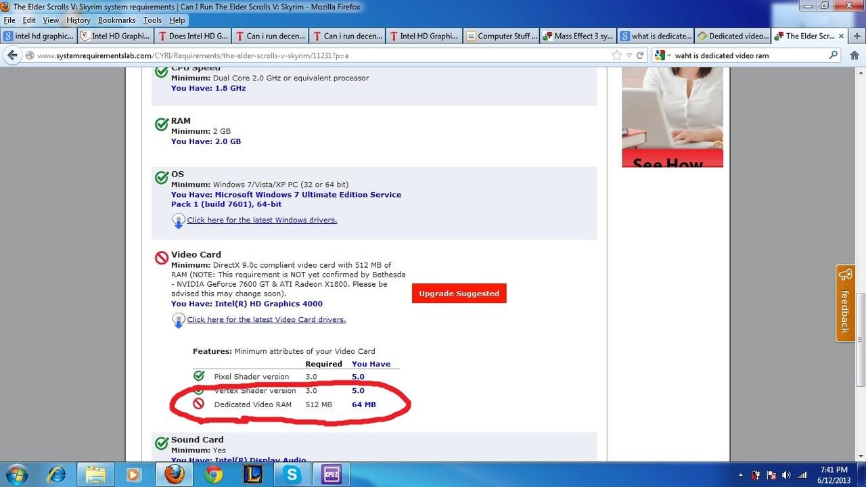Switch to the 'Mass Effect 3 sy...' tab
This screenshot has width=866, height=487.
point(578,36)
